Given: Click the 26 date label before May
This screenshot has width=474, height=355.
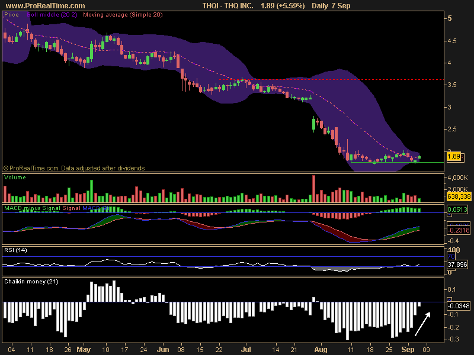Looking at the screenshot, I should point(68,350).
